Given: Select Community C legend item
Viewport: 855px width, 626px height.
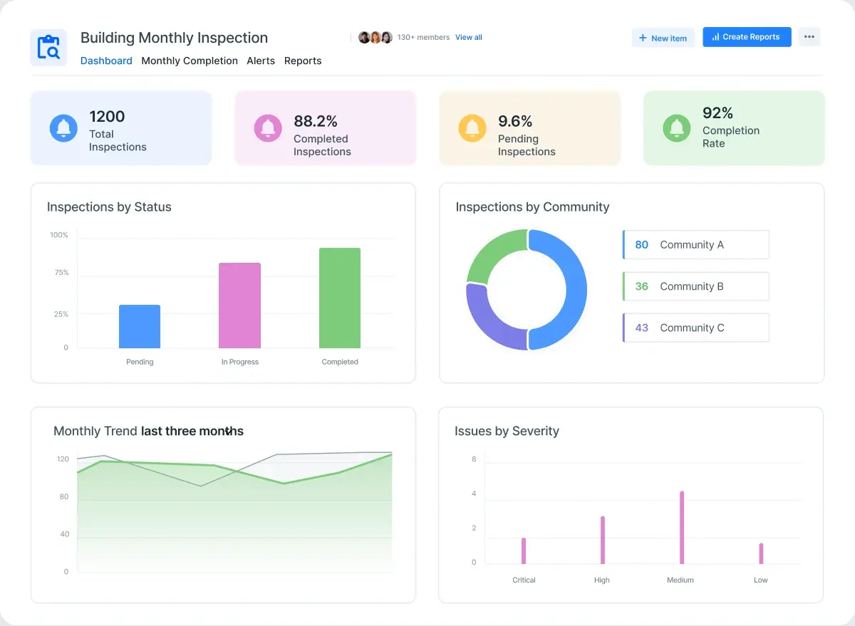Looking at the screenshot, I should click(x=696, y=328).
